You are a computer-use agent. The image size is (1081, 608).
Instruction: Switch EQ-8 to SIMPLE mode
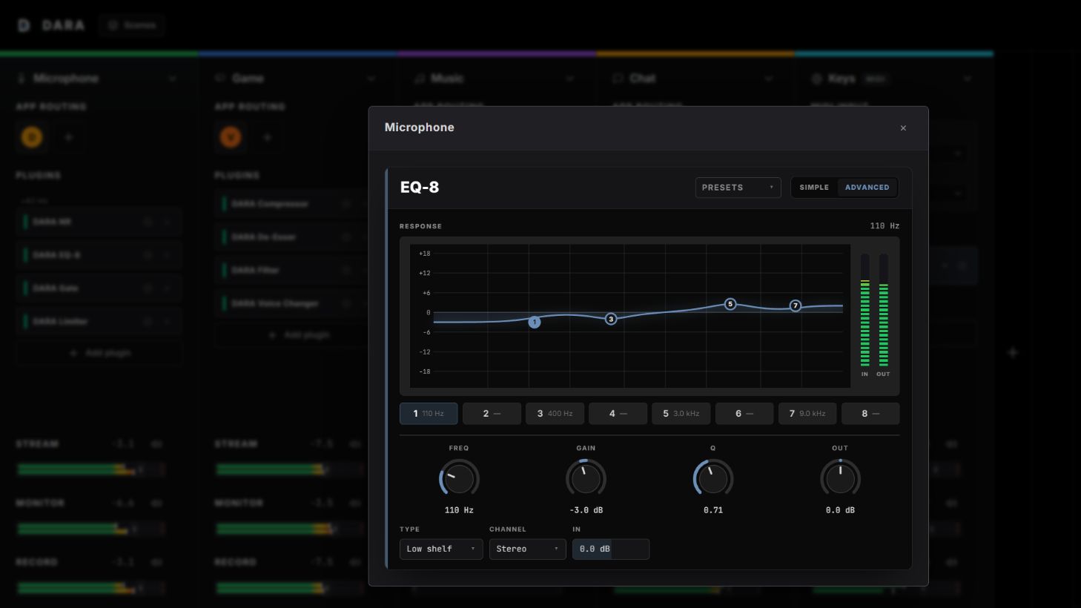point(814,188)
